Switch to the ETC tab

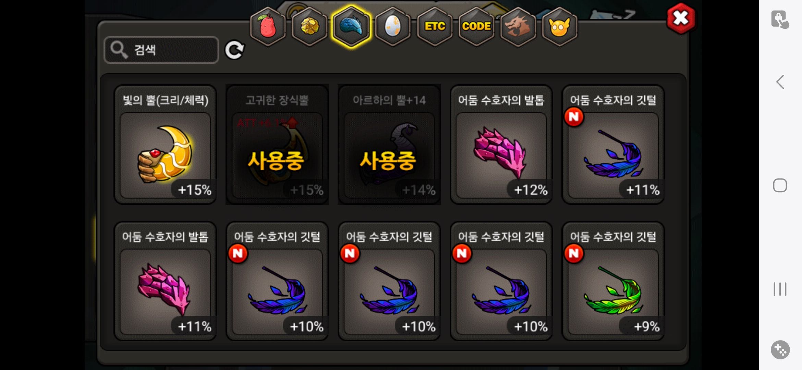click(435, 26)
